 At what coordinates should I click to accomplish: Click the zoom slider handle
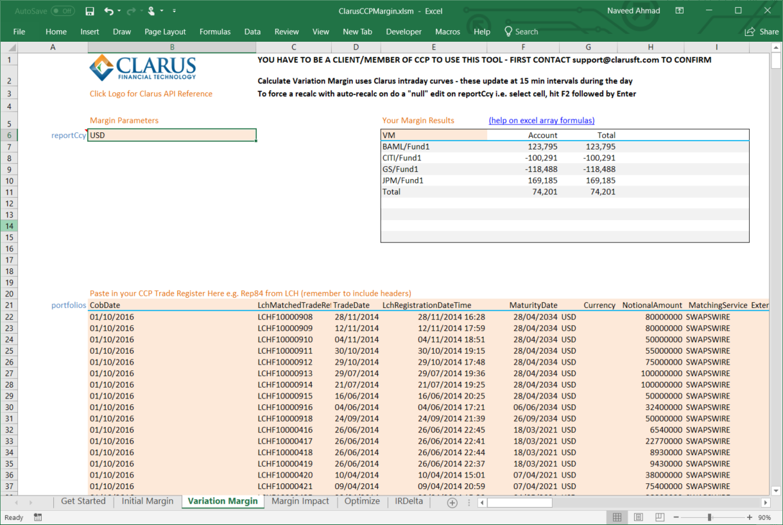point(709,517)
